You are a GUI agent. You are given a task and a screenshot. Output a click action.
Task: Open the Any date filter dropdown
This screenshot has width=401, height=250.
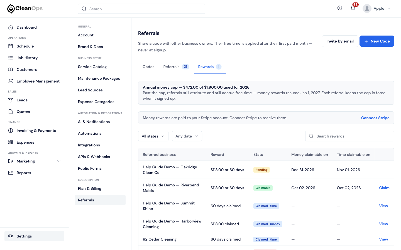click(187, 136)
